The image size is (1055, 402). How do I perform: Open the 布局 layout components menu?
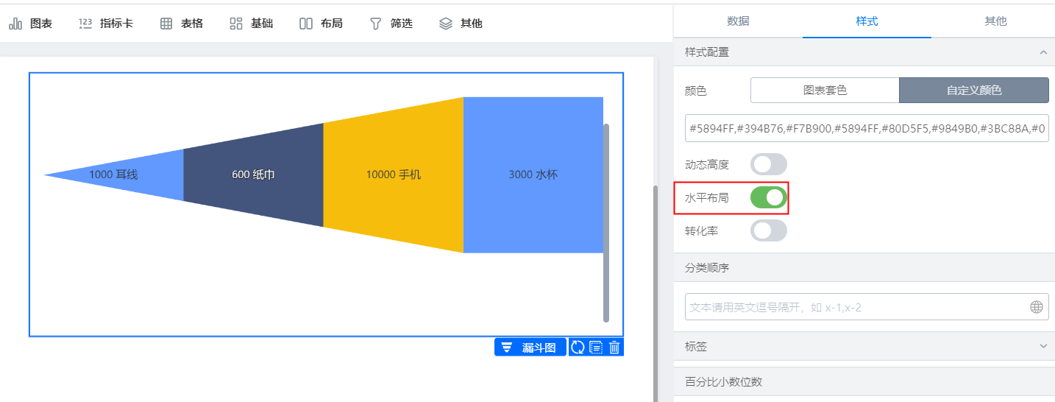322,24
